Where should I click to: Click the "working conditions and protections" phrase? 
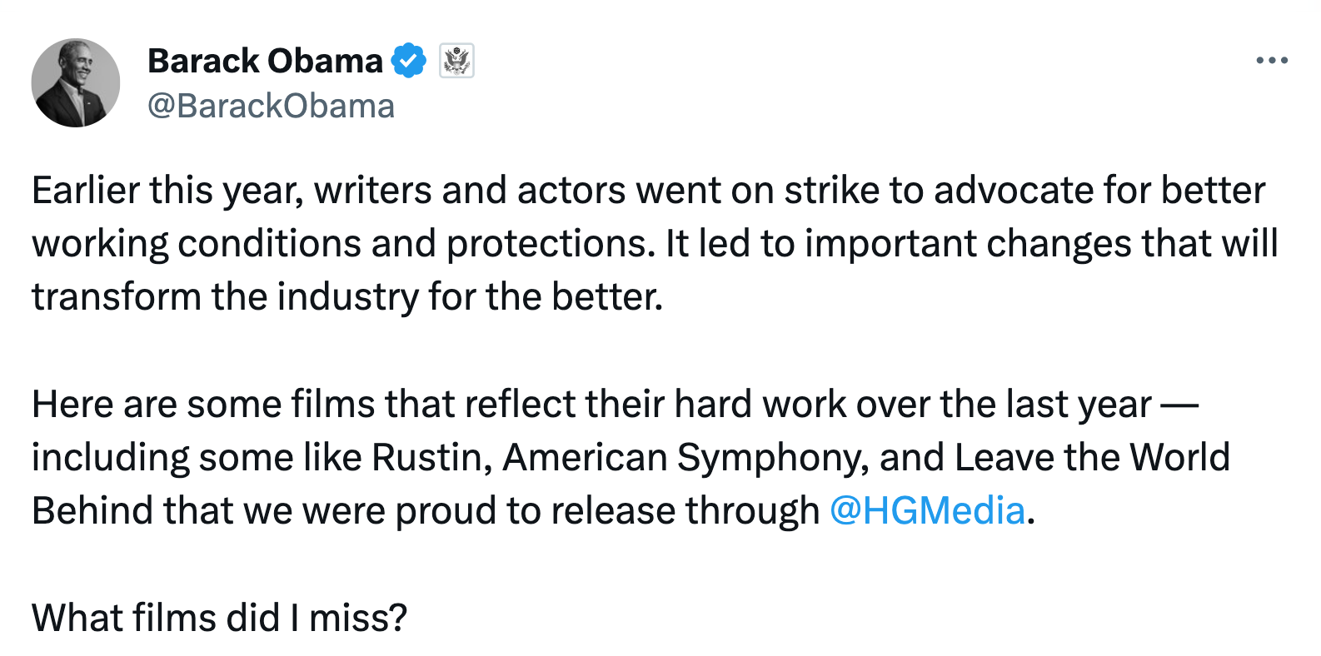point(342,243)
